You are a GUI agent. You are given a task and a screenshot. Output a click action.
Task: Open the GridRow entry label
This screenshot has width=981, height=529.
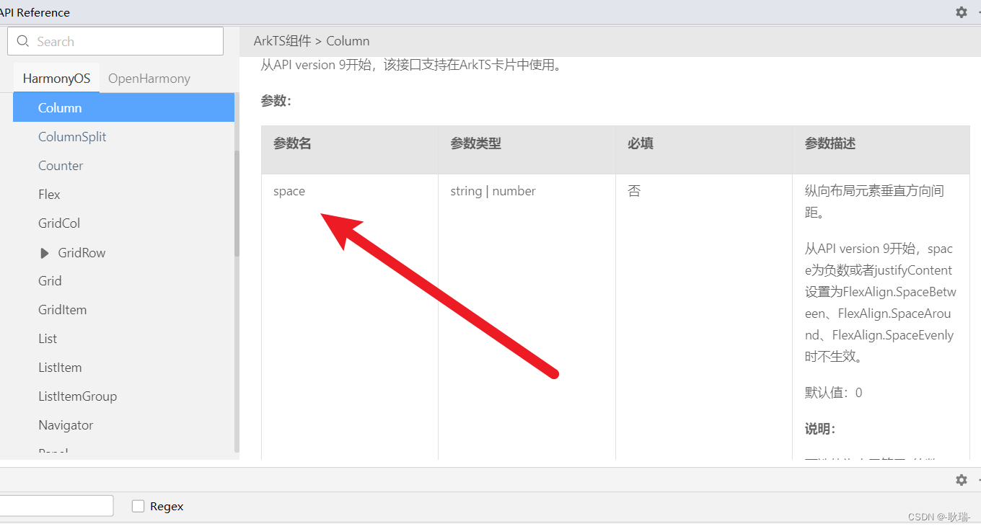[82, 253]
